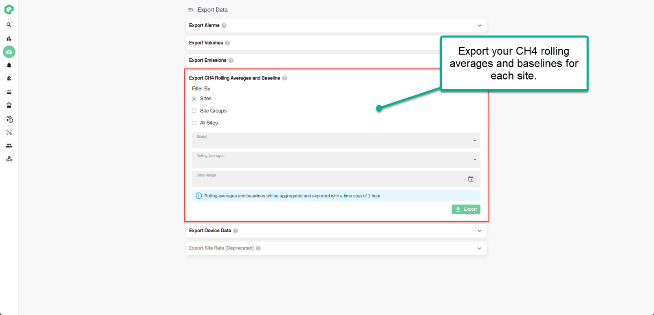This screenshot has height=315, width=654.
Task: Collapse the menu via Export Data toggle icon
Action: click(191, 10)
